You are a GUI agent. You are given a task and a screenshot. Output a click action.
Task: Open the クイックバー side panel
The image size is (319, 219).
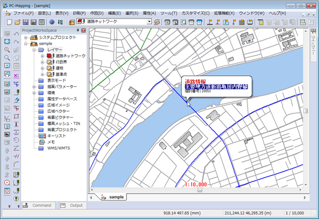point(313,45)
